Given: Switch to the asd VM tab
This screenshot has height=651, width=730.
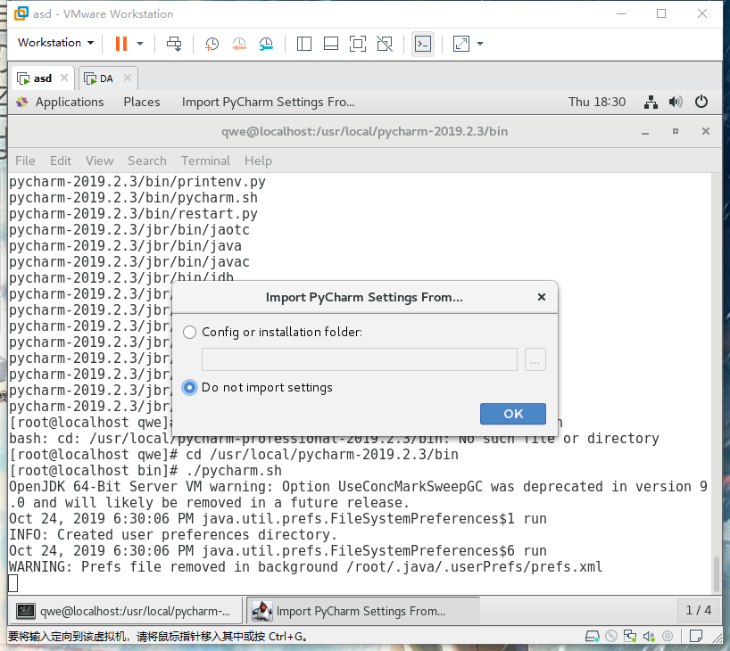Looking at the screenshot, I should 42,78.
